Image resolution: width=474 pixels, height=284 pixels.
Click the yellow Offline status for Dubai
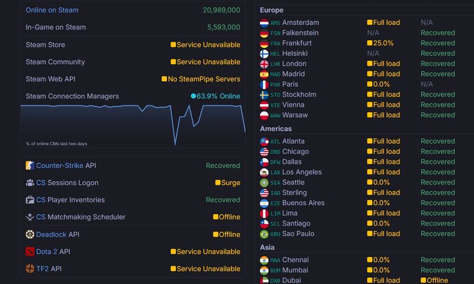[434, 280]
